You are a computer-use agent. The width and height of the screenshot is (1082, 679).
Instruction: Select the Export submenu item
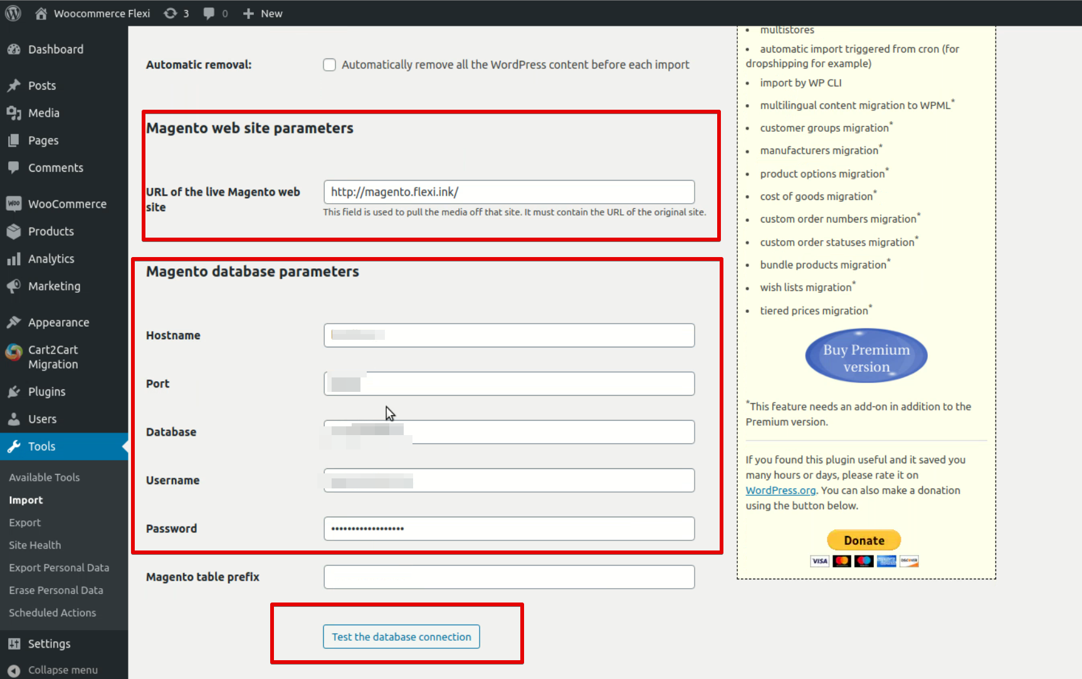[x=24, y=522]
